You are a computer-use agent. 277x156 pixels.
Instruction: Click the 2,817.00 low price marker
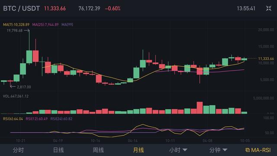click(24, 87)
